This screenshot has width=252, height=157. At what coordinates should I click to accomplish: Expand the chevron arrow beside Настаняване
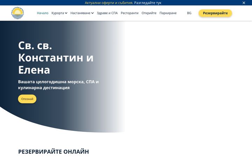[92, 13]
